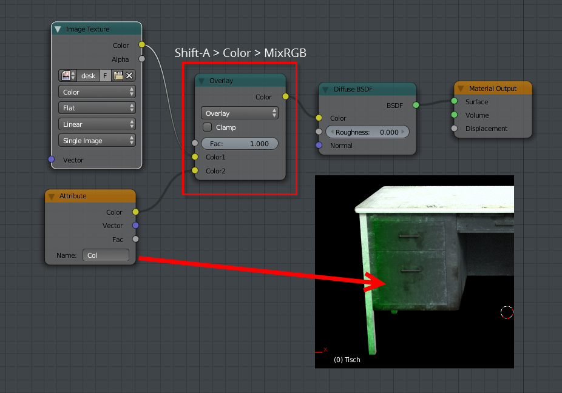
Task: Click Material Output Surface socket
Action: tap(454, 101)
